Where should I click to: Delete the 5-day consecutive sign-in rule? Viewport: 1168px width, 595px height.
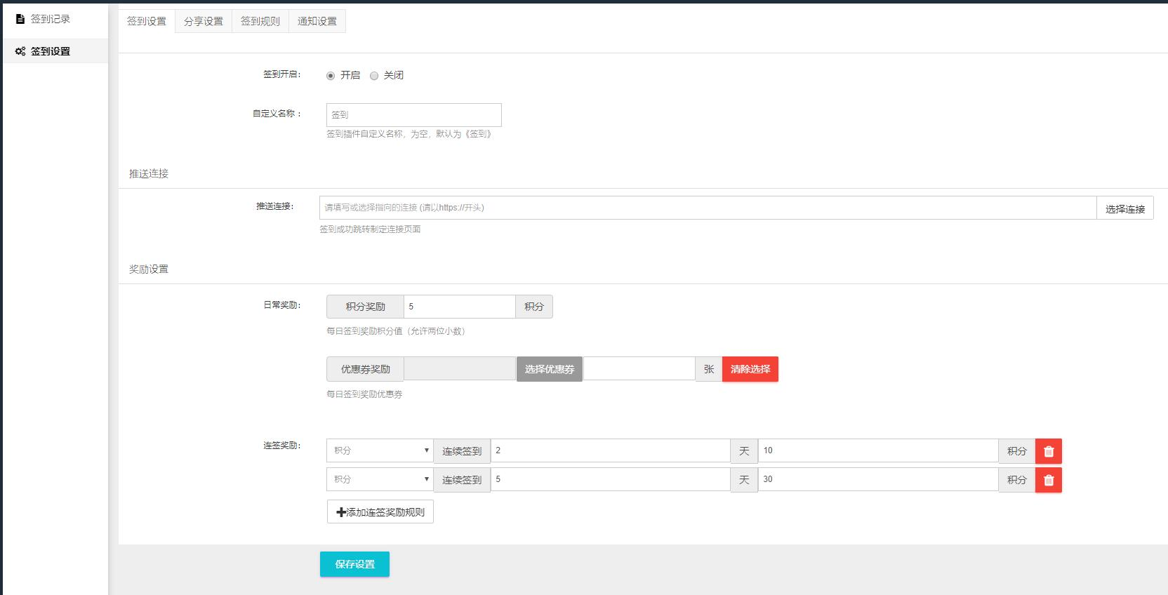pyautogui.click(x=1049, y=480)
